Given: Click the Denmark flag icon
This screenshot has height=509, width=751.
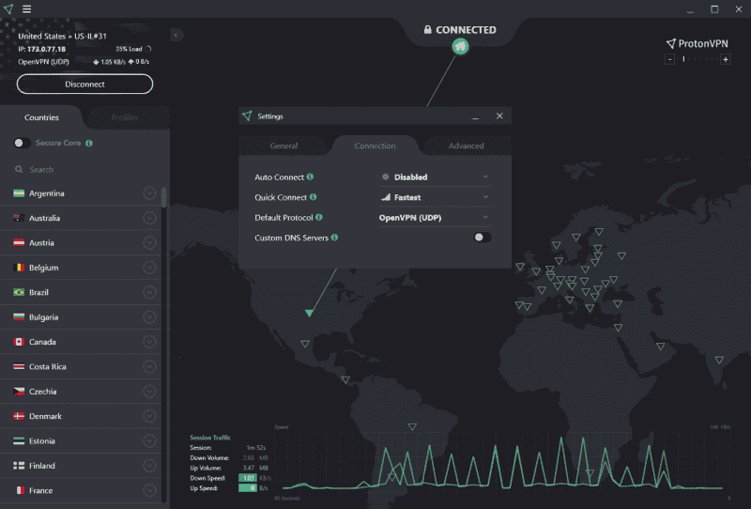Looking at the screenshot, I should tap(19, 416).
